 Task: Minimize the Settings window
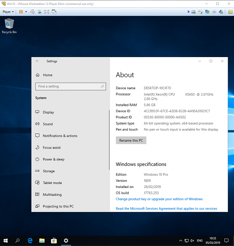[x=199, y=61]
